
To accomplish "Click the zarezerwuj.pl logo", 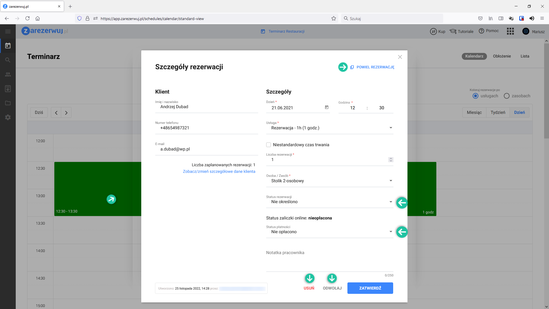I will (45, 31).
